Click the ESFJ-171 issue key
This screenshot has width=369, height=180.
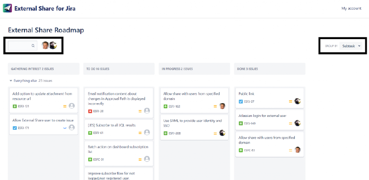click(x=24, y=128)
